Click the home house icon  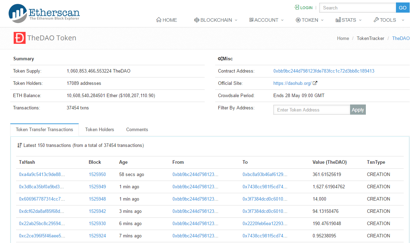[x=159, y=20]
